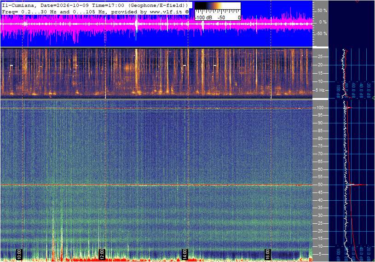375x262 pixels.
Task: Click the 50 Hz peak in the E-field spectrum plot
Action: click(356, 185)
